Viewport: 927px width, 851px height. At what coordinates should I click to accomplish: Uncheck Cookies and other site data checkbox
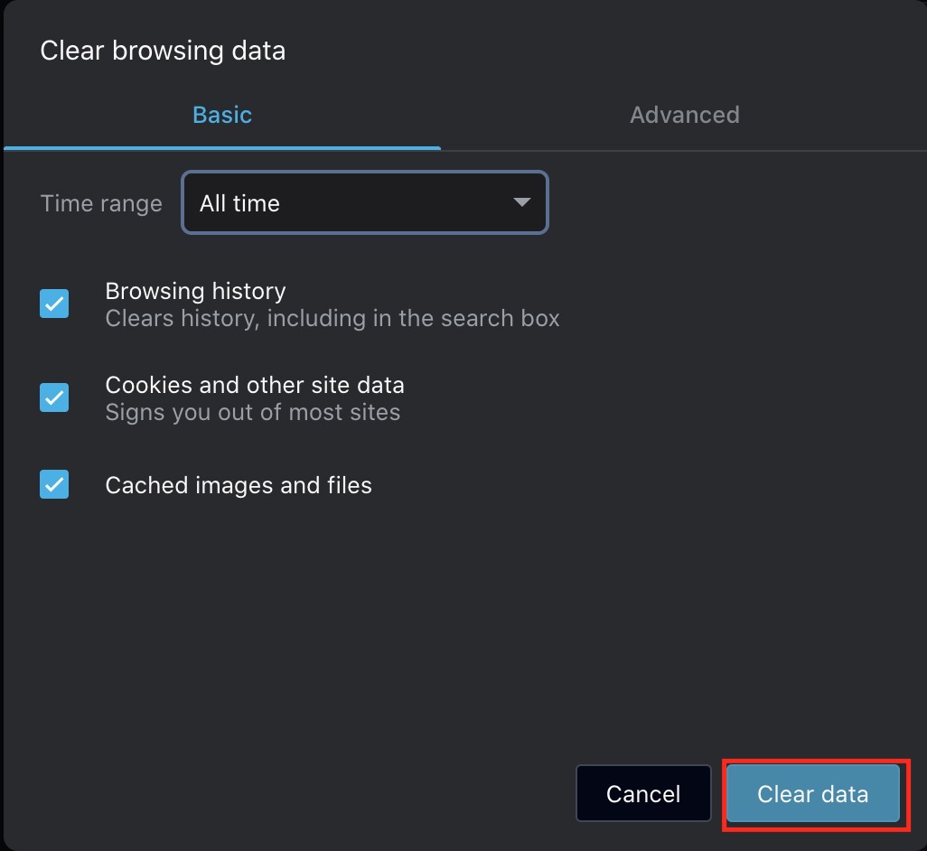tap(54, 397)
